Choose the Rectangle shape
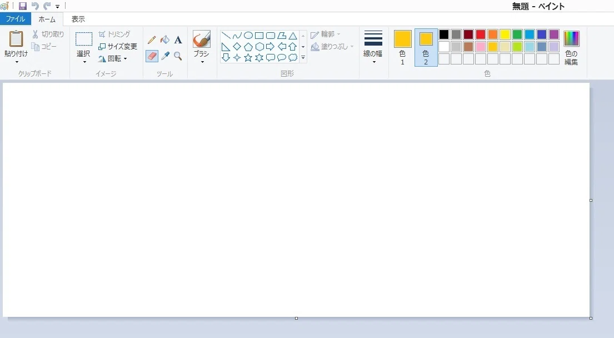Viewport: 614px width, 338px height. (259, 36)
